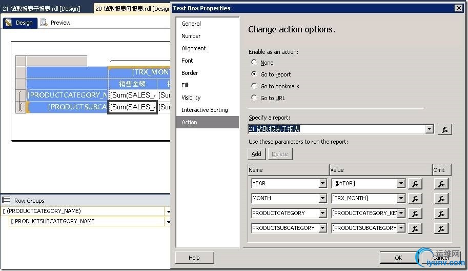This screenshot has height=271, width=468.
Task: Select the selected [Sum(SALES_ subcategory cell
Action: [x=133, y=107]
